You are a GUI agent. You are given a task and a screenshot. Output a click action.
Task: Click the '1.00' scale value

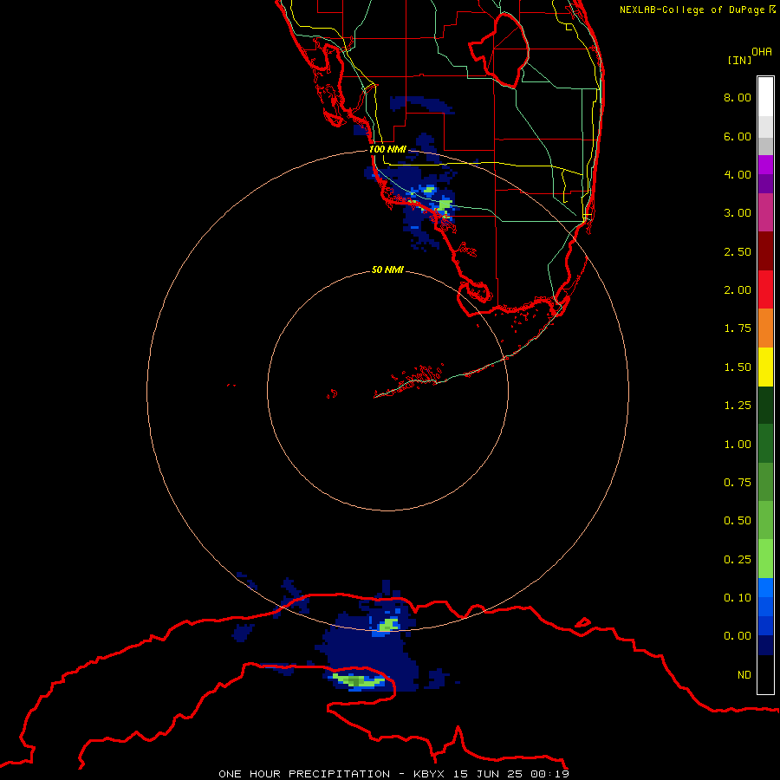738,445
